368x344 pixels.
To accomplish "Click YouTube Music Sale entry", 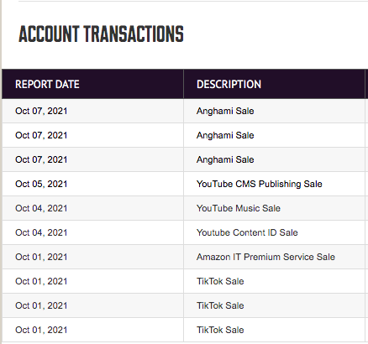I will [x=239, y=208].
